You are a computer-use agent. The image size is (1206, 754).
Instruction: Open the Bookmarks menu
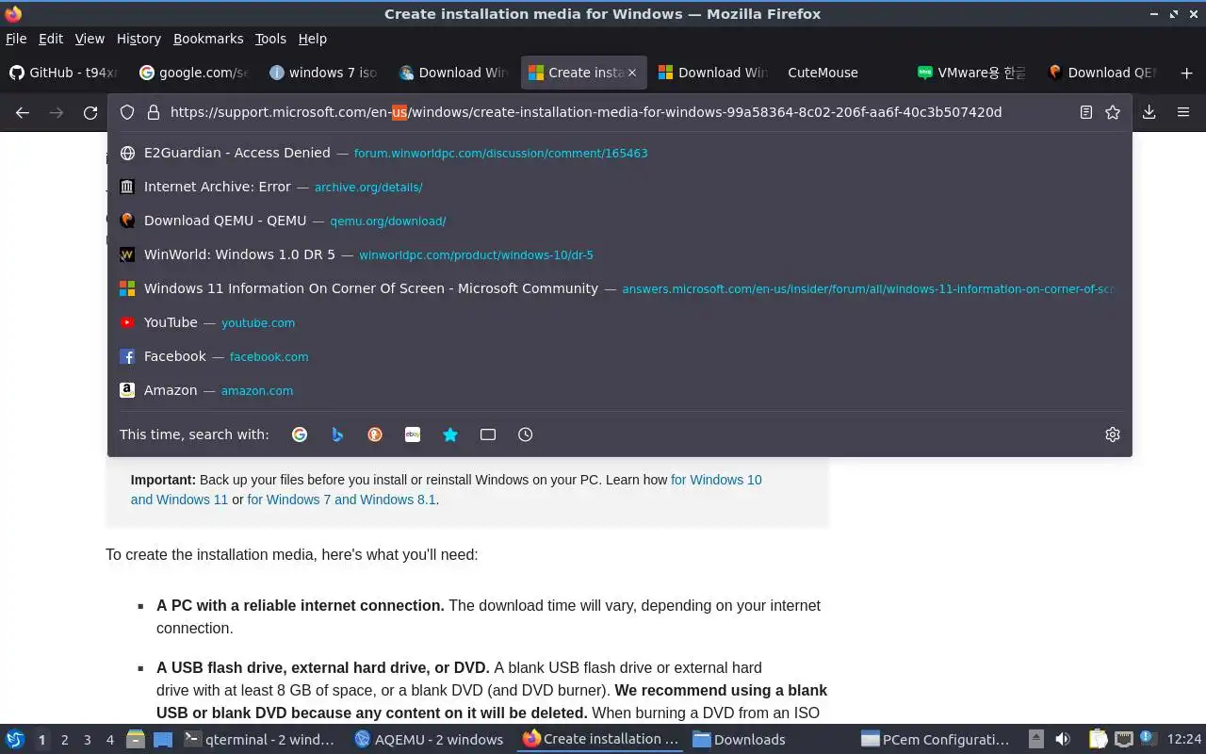click(208, 39)
